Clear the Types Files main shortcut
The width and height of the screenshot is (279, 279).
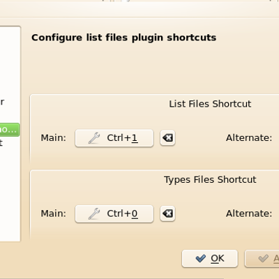coord(167,213)
